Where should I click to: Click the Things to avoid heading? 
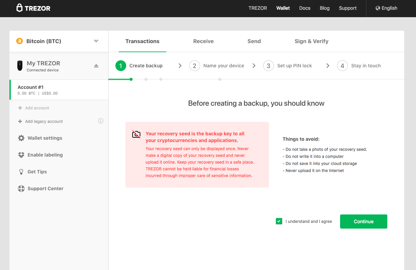tap(301, 139)
